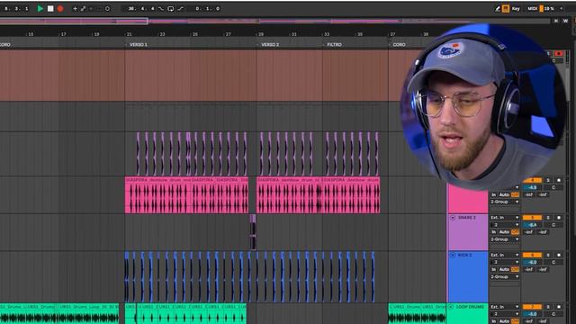Click the arrangement position field 8.3.1

(16, 8)
